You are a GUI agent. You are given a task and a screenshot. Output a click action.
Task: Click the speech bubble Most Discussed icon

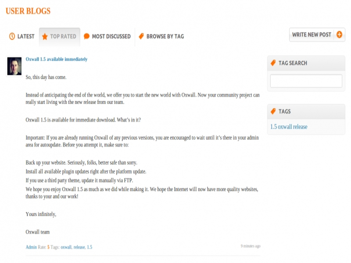(87, 36)
